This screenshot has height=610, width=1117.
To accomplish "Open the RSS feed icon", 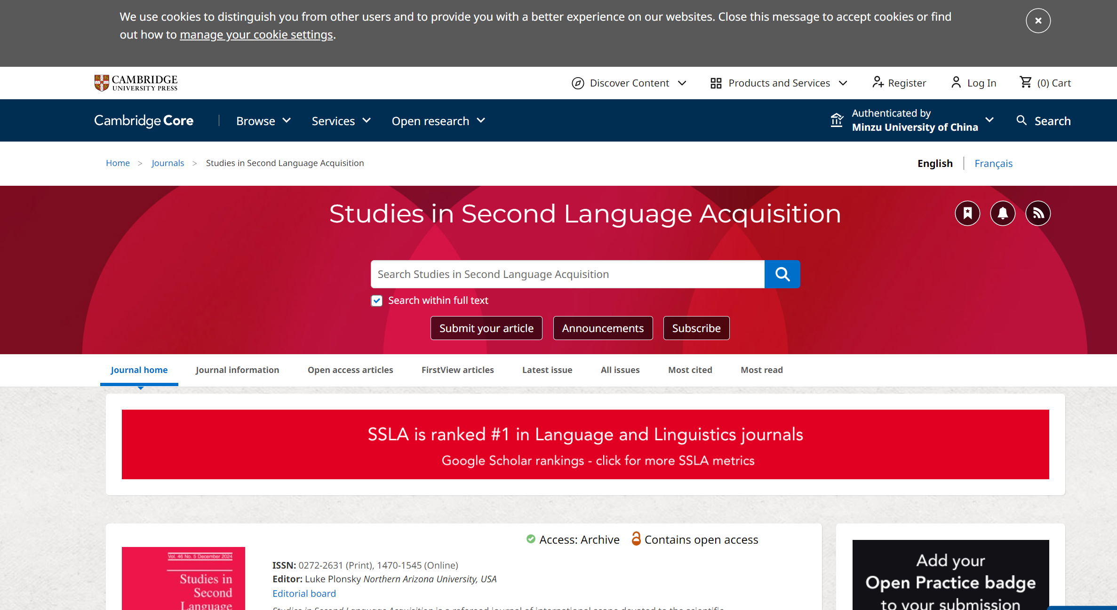I will [x=1038, y=214].
